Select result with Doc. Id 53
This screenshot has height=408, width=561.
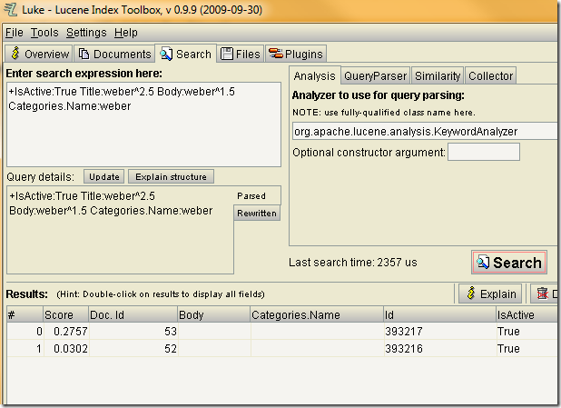tap(133, 332)
